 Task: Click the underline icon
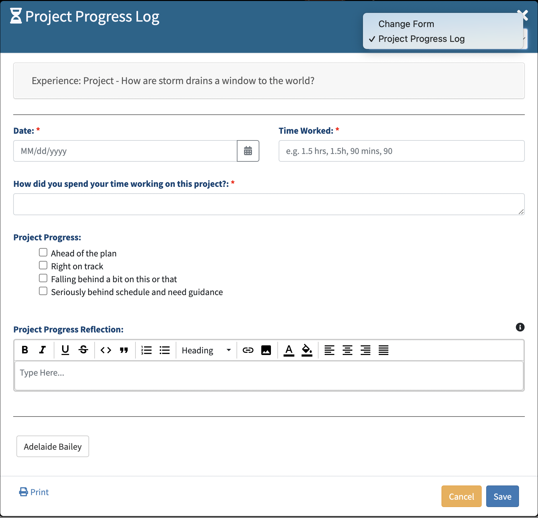tap(65, 350)
